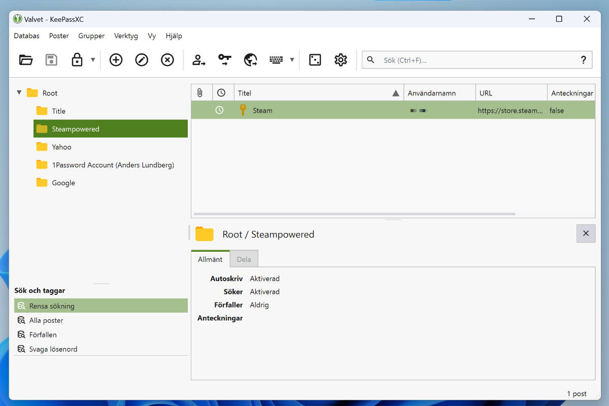Select the Root group
This screenshot has height=406, width=609.
click(50, 93)
